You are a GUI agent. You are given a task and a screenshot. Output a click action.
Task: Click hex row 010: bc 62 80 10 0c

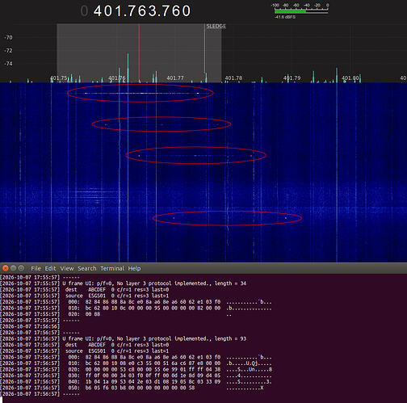[x=136, y=308]
